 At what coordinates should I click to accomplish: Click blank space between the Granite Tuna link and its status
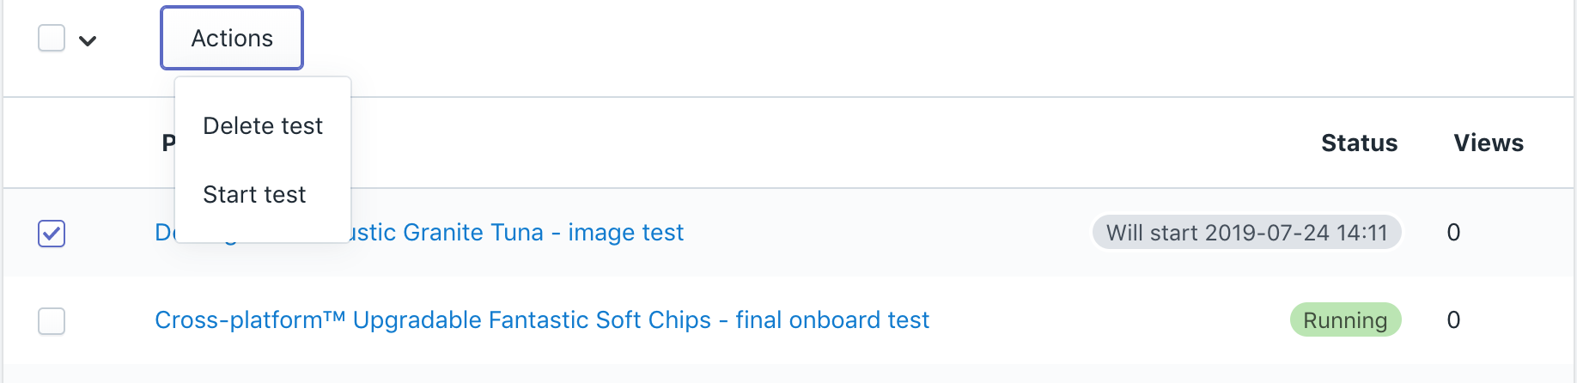tap(885, 233)
